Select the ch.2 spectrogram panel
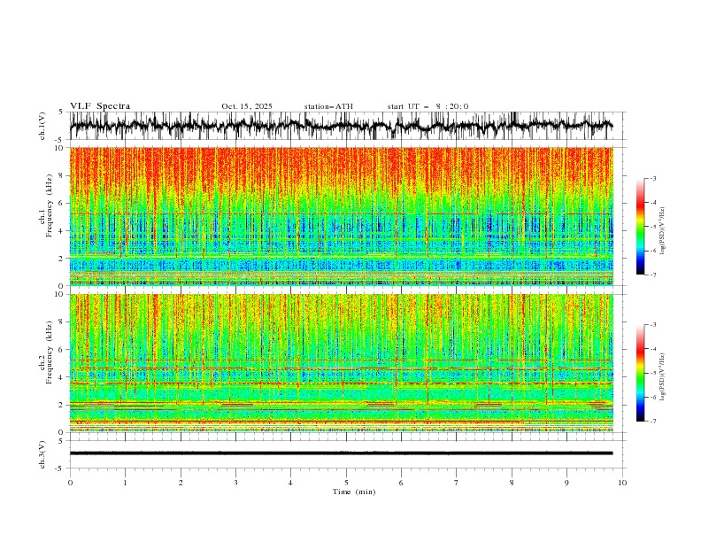 (x=341, y=363)
